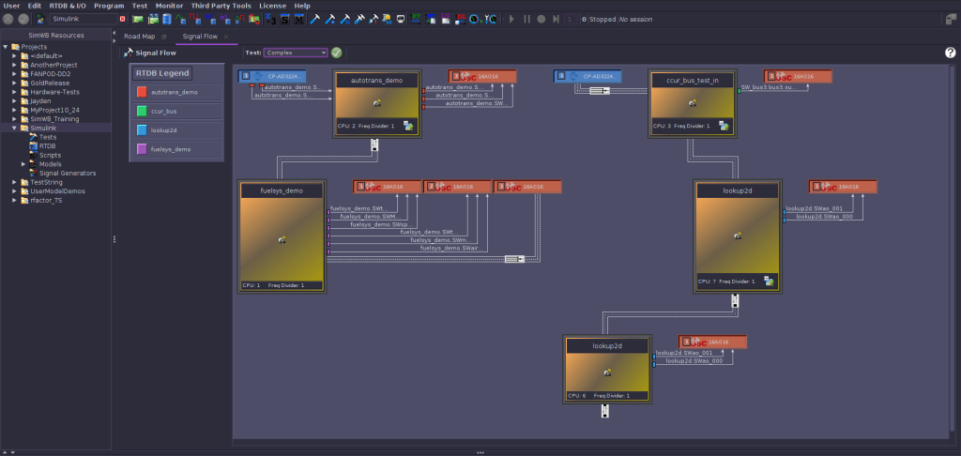Select Signal Generators in the tree

point(68,174)
